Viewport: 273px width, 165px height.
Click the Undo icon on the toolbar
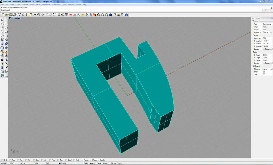point(35,15)
